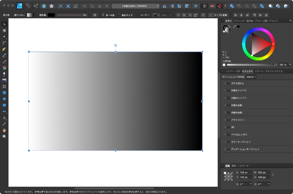
Task: Click the black stroke color swatch
Action: pyautogui.click(x=51, y=15)
